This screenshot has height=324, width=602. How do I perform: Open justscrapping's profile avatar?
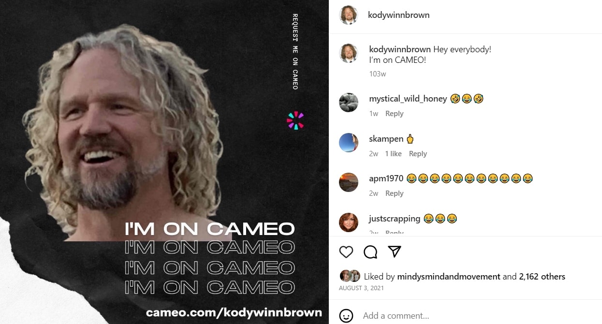tap(349, 222)
